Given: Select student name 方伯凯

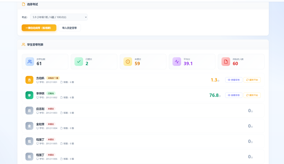Looking at the screenshot, I should click(x=40, y=78).
